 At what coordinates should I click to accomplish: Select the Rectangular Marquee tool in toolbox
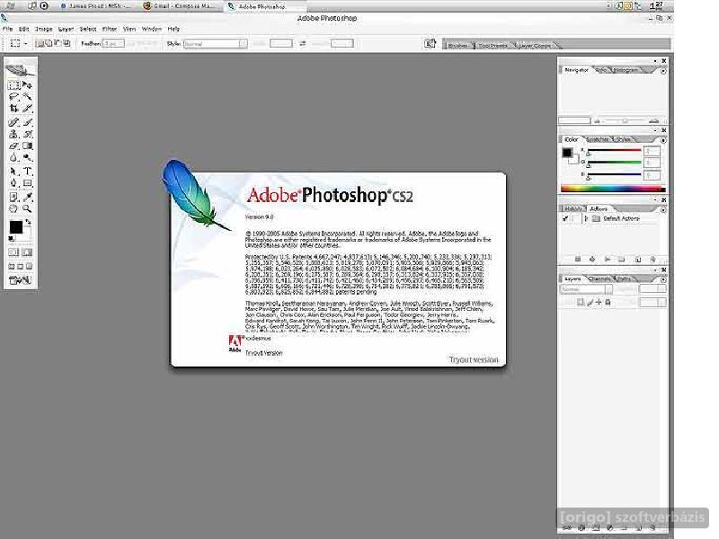coord(13,85)
